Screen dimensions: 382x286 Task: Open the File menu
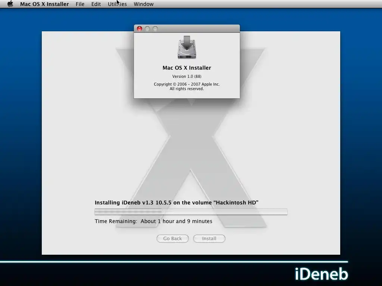80,4
